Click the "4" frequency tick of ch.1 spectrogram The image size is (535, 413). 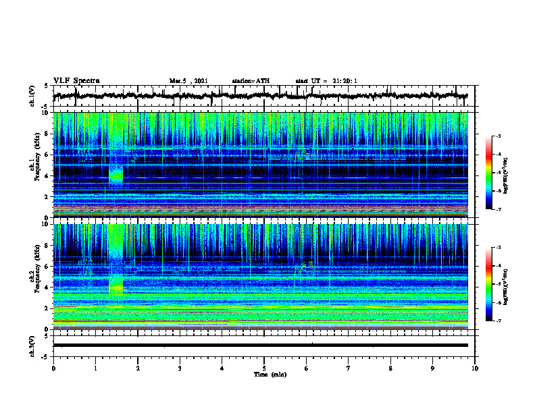point(47,176)
